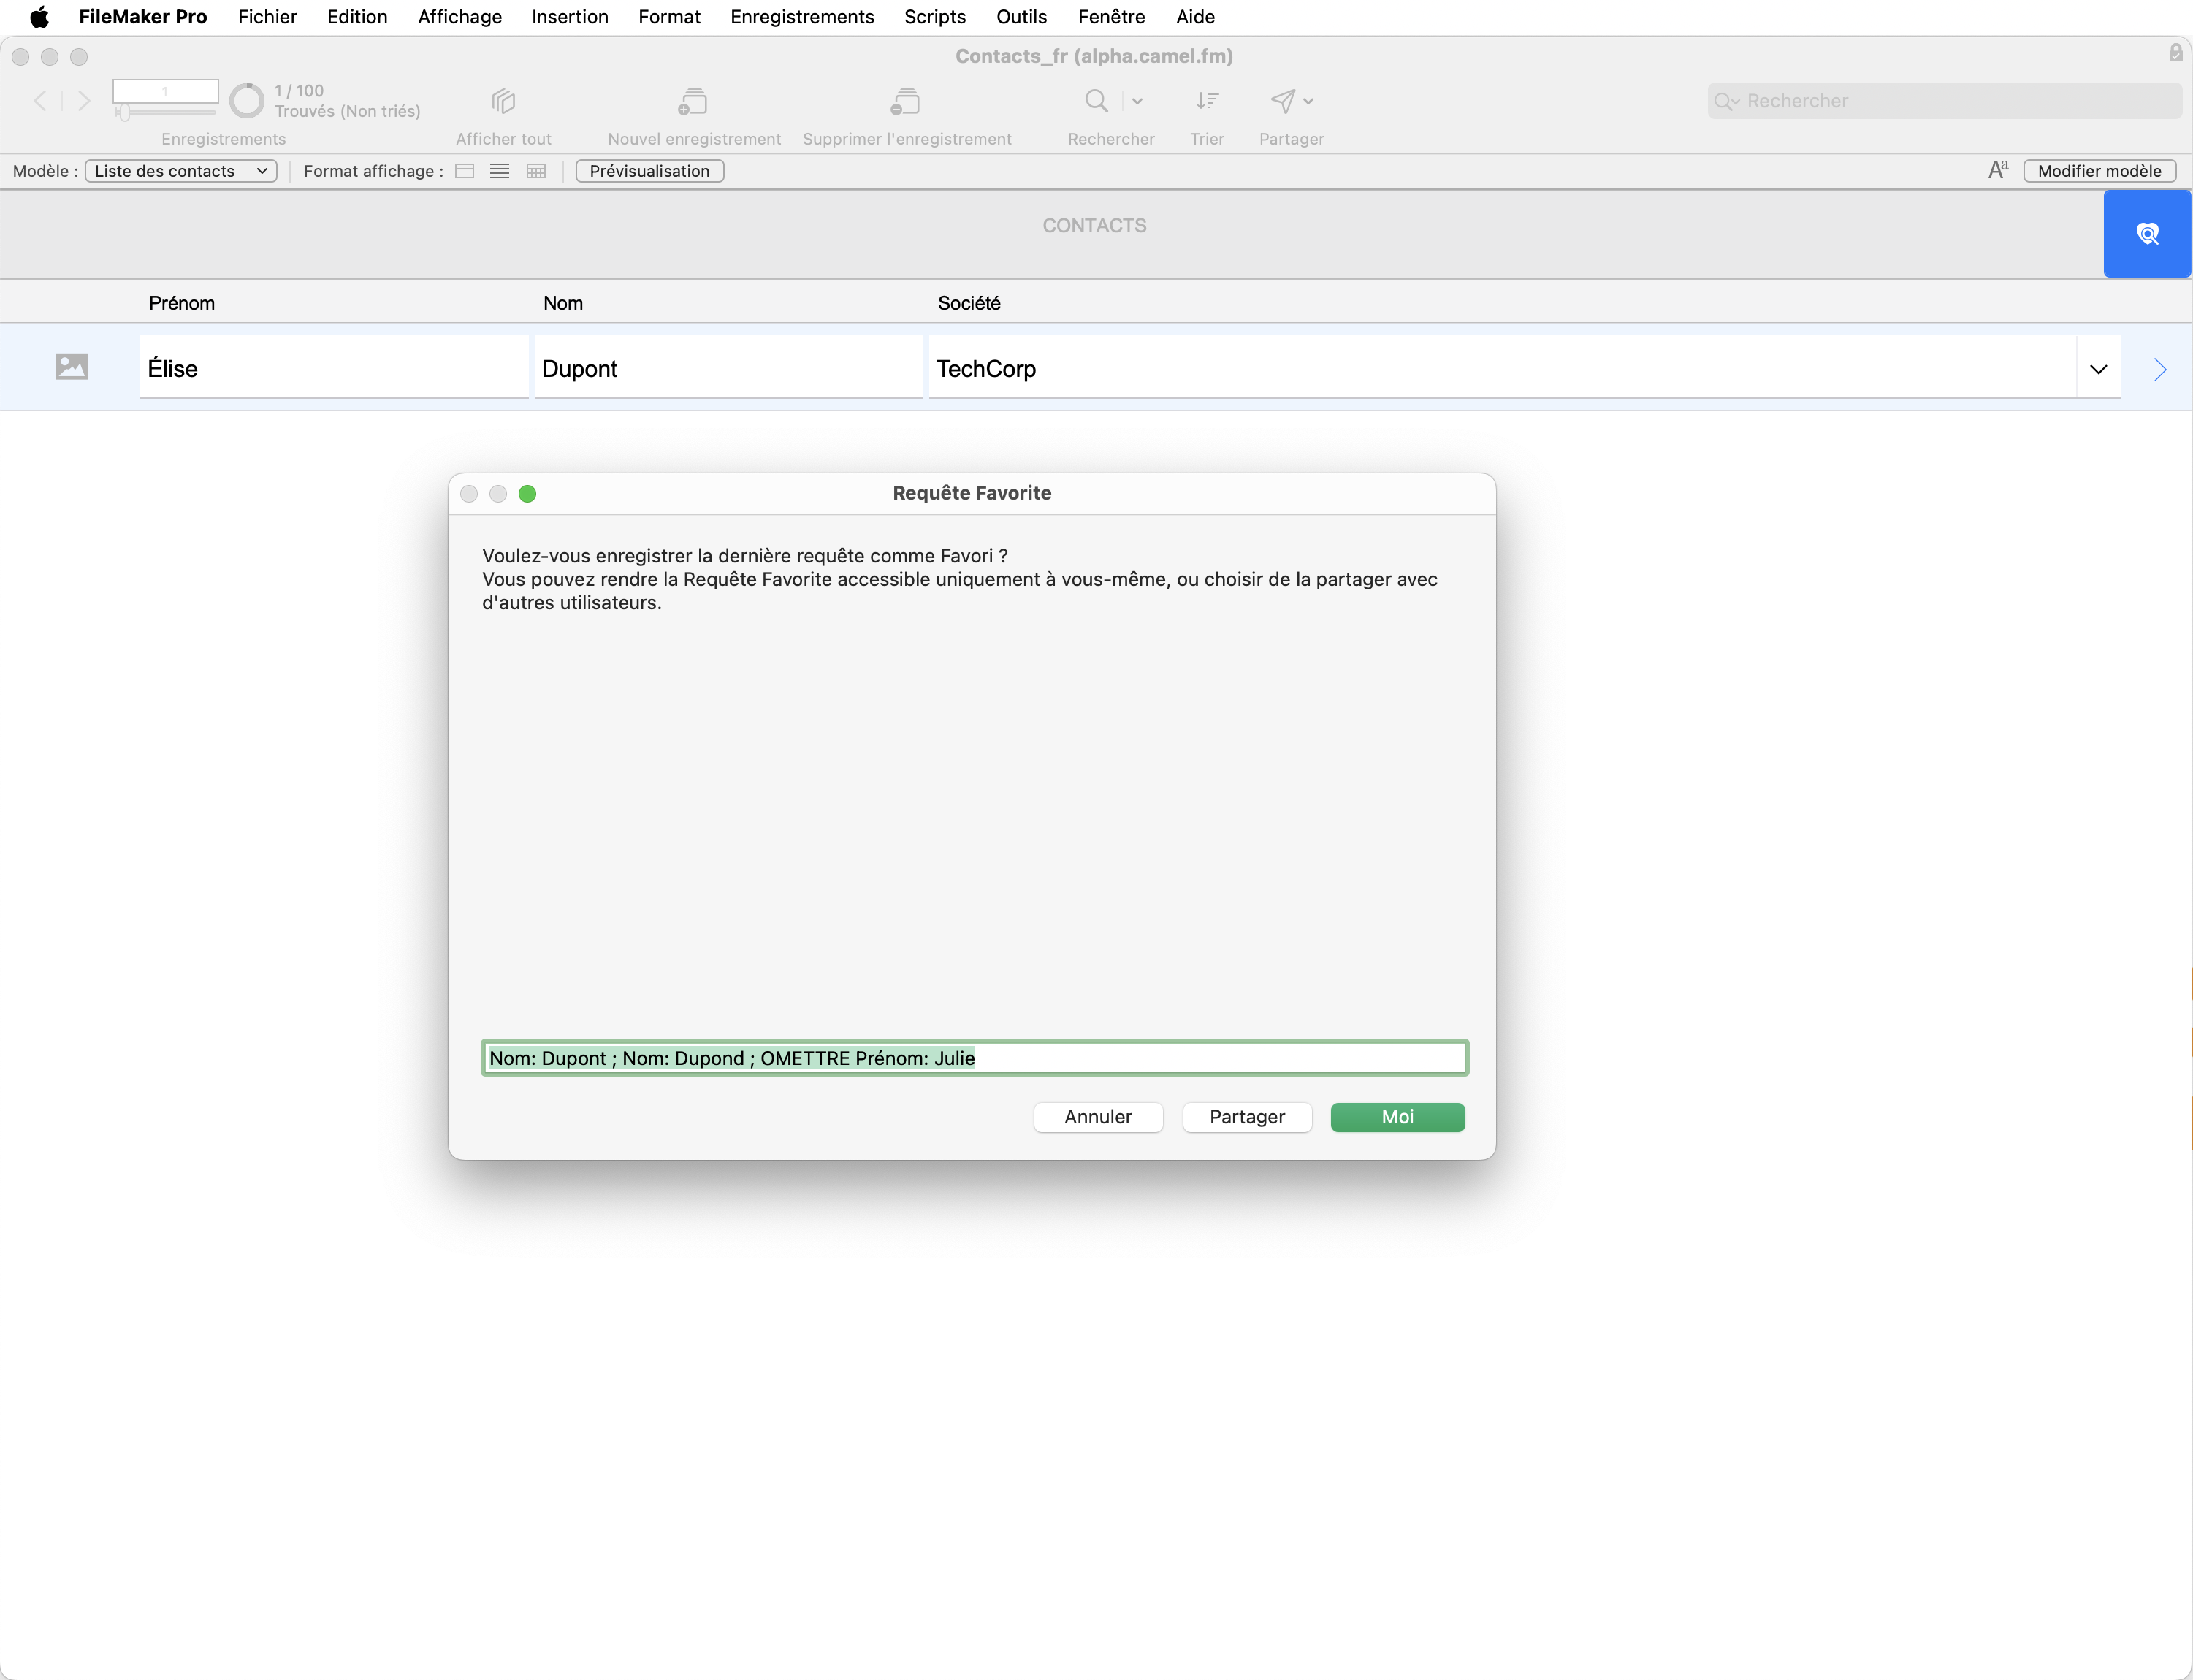Viewport: 2193px width, 1680px height.
Task: Click the Partager button in dialog
Action: (x=1247, y=1117)
